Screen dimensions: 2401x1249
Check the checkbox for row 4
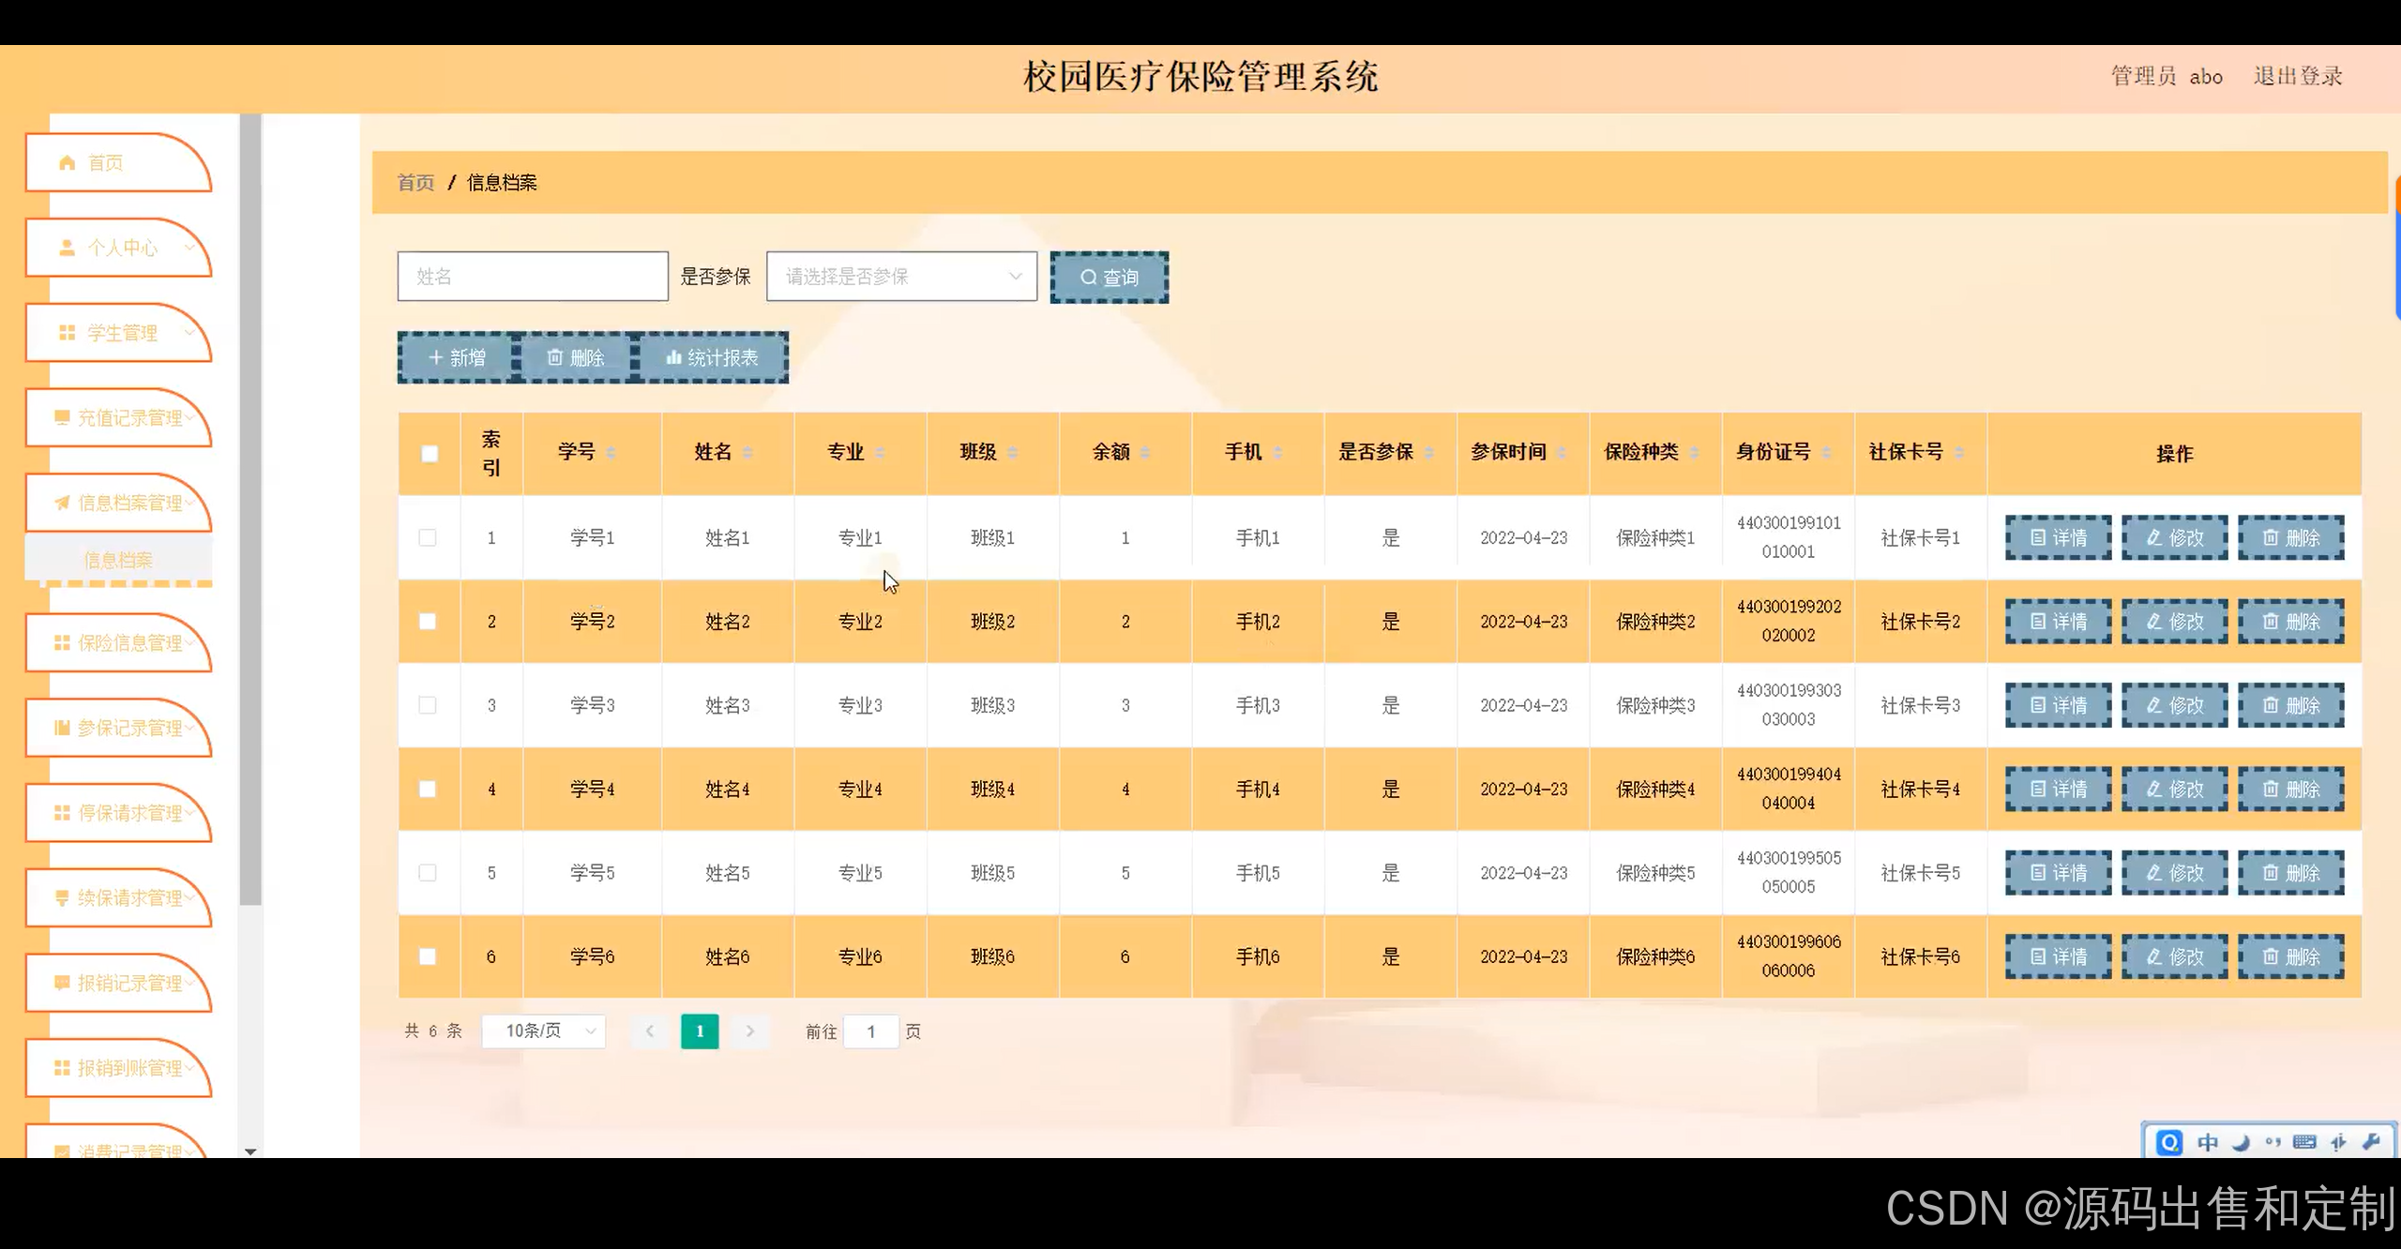pos(428,790)
